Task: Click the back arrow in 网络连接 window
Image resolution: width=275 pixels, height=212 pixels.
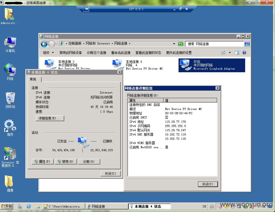Action: click(44, 44)
